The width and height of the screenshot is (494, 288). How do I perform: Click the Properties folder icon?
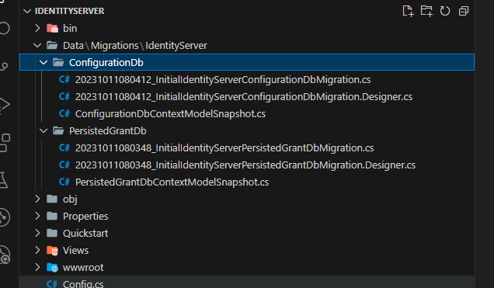click(x=52, y=216)
